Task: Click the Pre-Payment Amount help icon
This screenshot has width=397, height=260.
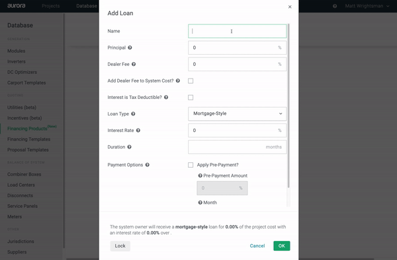Action: (x=200, y=176)
